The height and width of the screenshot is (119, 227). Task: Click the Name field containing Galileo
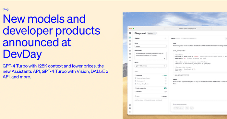coord(150,46)
